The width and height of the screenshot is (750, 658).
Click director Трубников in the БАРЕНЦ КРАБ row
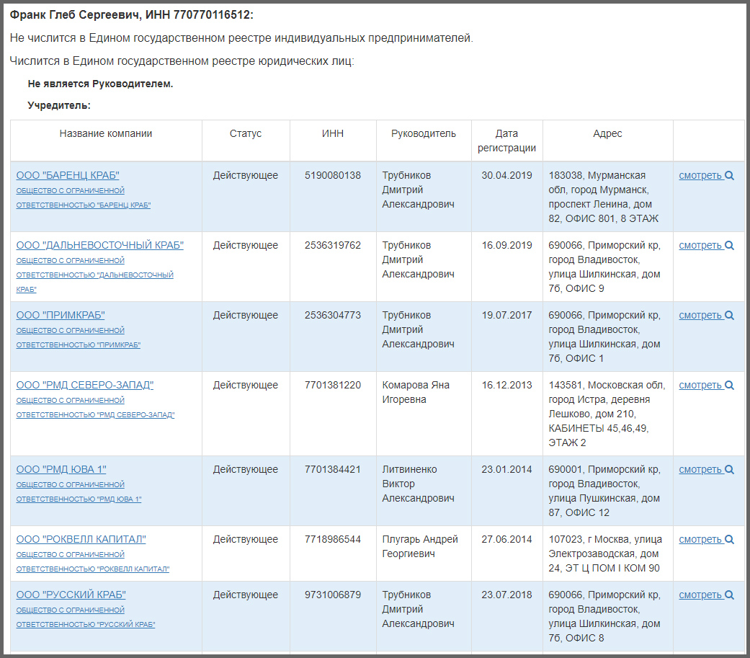tap(418, 190)
